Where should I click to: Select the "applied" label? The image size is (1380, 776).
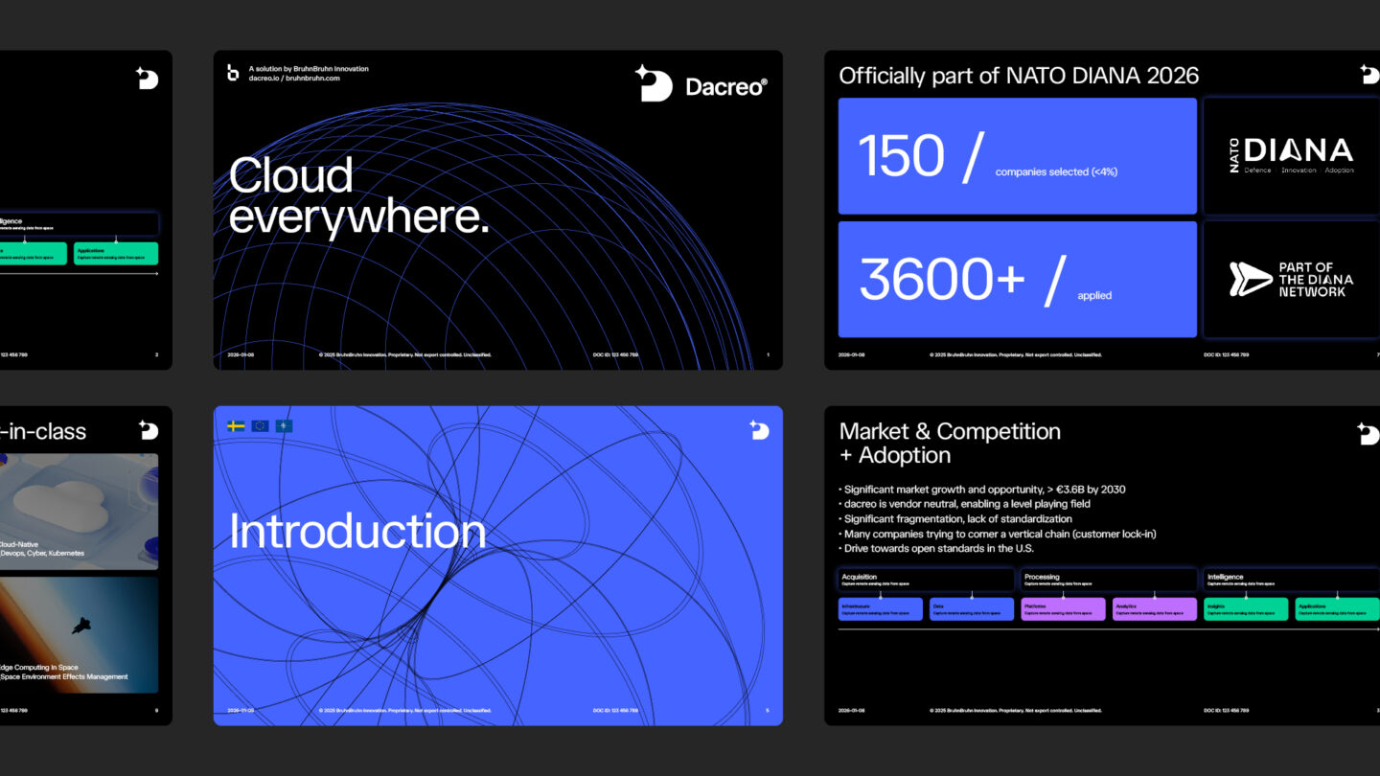point(1094,296)
